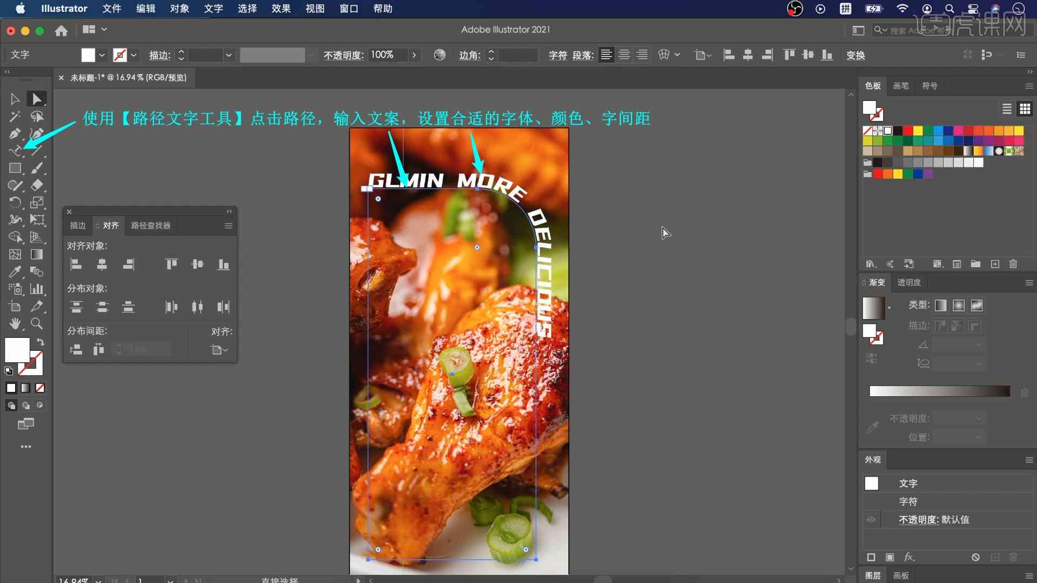
Task: Switch to the 路径查找器 tab
Action: [x=151, y=226]
